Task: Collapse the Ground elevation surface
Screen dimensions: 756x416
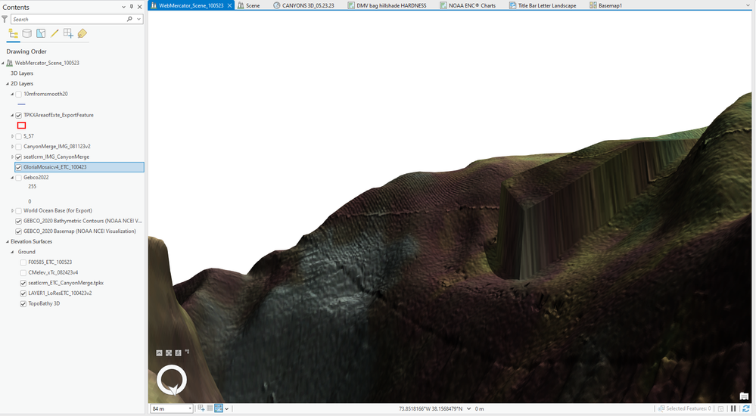Action: [x=12, y=252]
